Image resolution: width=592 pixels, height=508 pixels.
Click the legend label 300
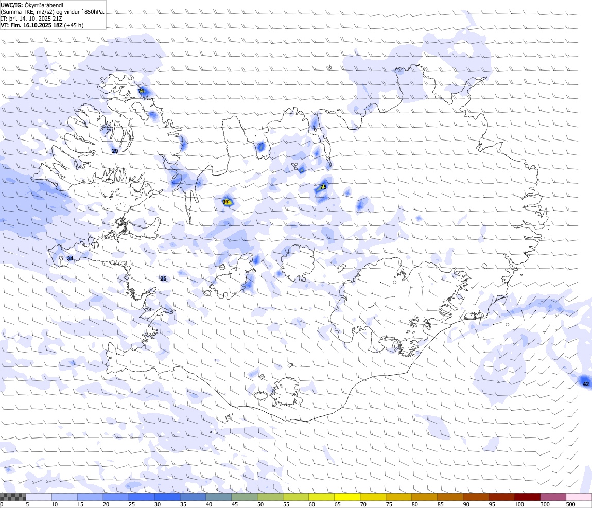(x=545, y=504)
